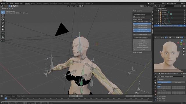The height and width of the screenshot is (104, 186).
Task: Click the After-Creation Tools wrench icon
Action: pyautogui.click(x=134, y=38)
